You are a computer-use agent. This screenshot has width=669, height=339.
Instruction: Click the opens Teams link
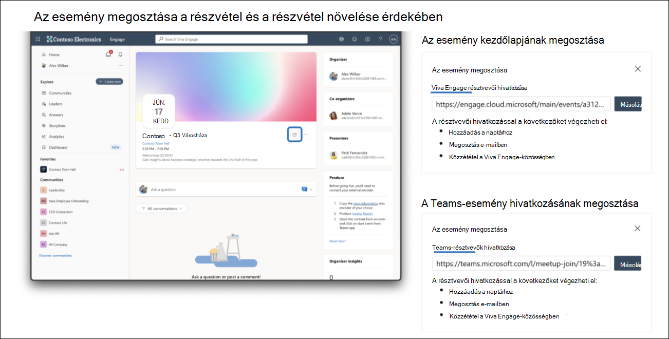click(x=362, y=213)
